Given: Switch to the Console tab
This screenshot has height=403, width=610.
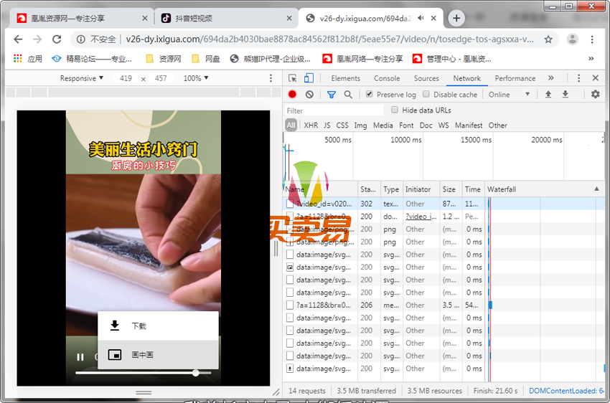Looking at the screenshot, I should coord(387,78).
